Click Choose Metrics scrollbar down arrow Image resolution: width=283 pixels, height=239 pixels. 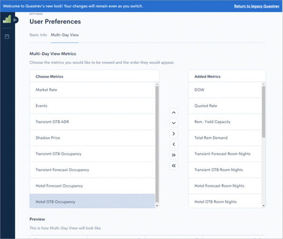157,206
